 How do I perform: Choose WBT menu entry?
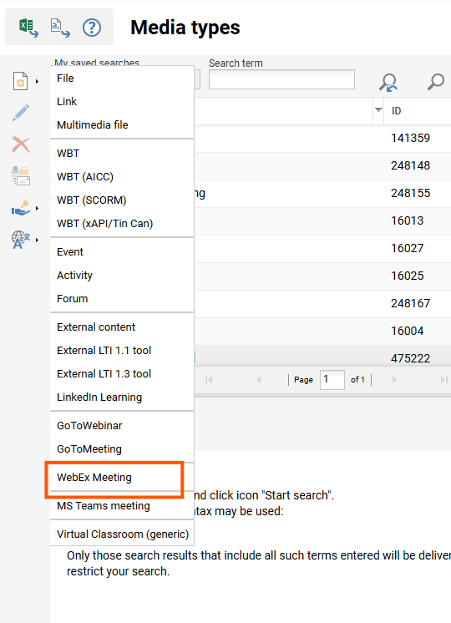(122, 154)
